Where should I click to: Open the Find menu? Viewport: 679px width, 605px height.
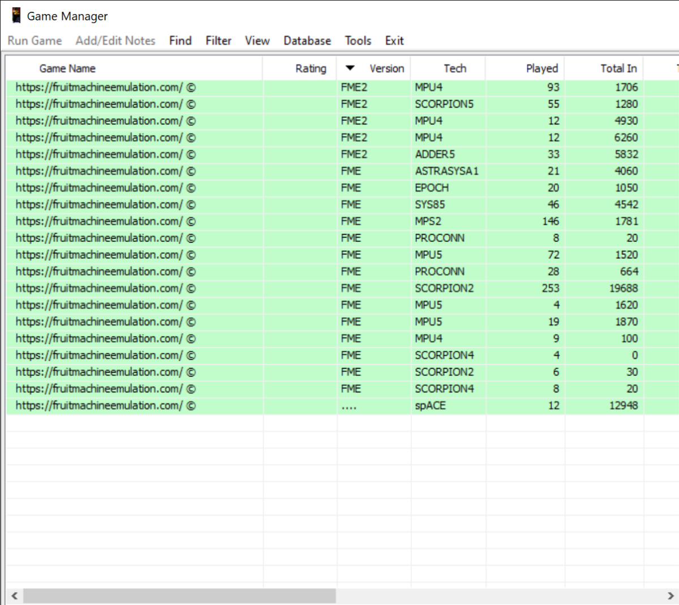pos(180,41)
